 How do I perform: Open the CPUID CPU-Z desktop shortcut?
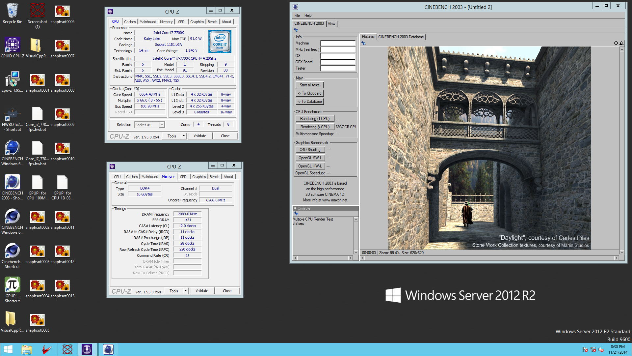pyautogui.click(x=13, y=48)
